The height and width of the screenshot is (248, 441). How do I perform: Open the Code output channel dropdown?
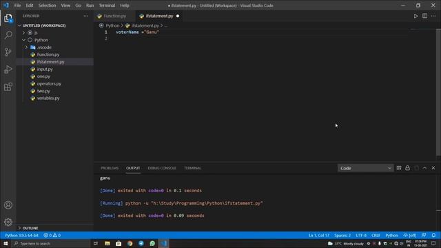pos(365,168)
